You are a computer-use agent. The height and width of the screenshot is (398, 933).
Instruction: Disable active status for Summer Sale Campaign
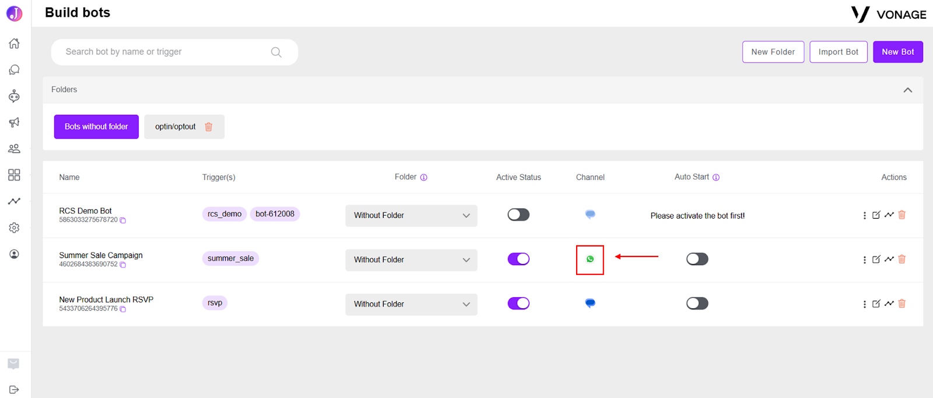click(x=518, y=259)
